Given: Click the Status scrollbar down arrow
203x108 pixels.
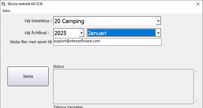Looking at the screenshot, I should 196,102.
